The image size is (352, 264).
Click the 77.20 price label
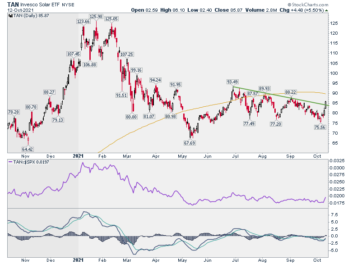coord(276,124)
